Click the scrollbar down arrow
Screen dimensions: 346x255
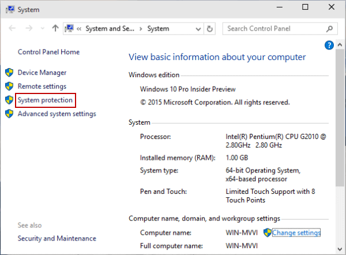[x=340, y=249]
